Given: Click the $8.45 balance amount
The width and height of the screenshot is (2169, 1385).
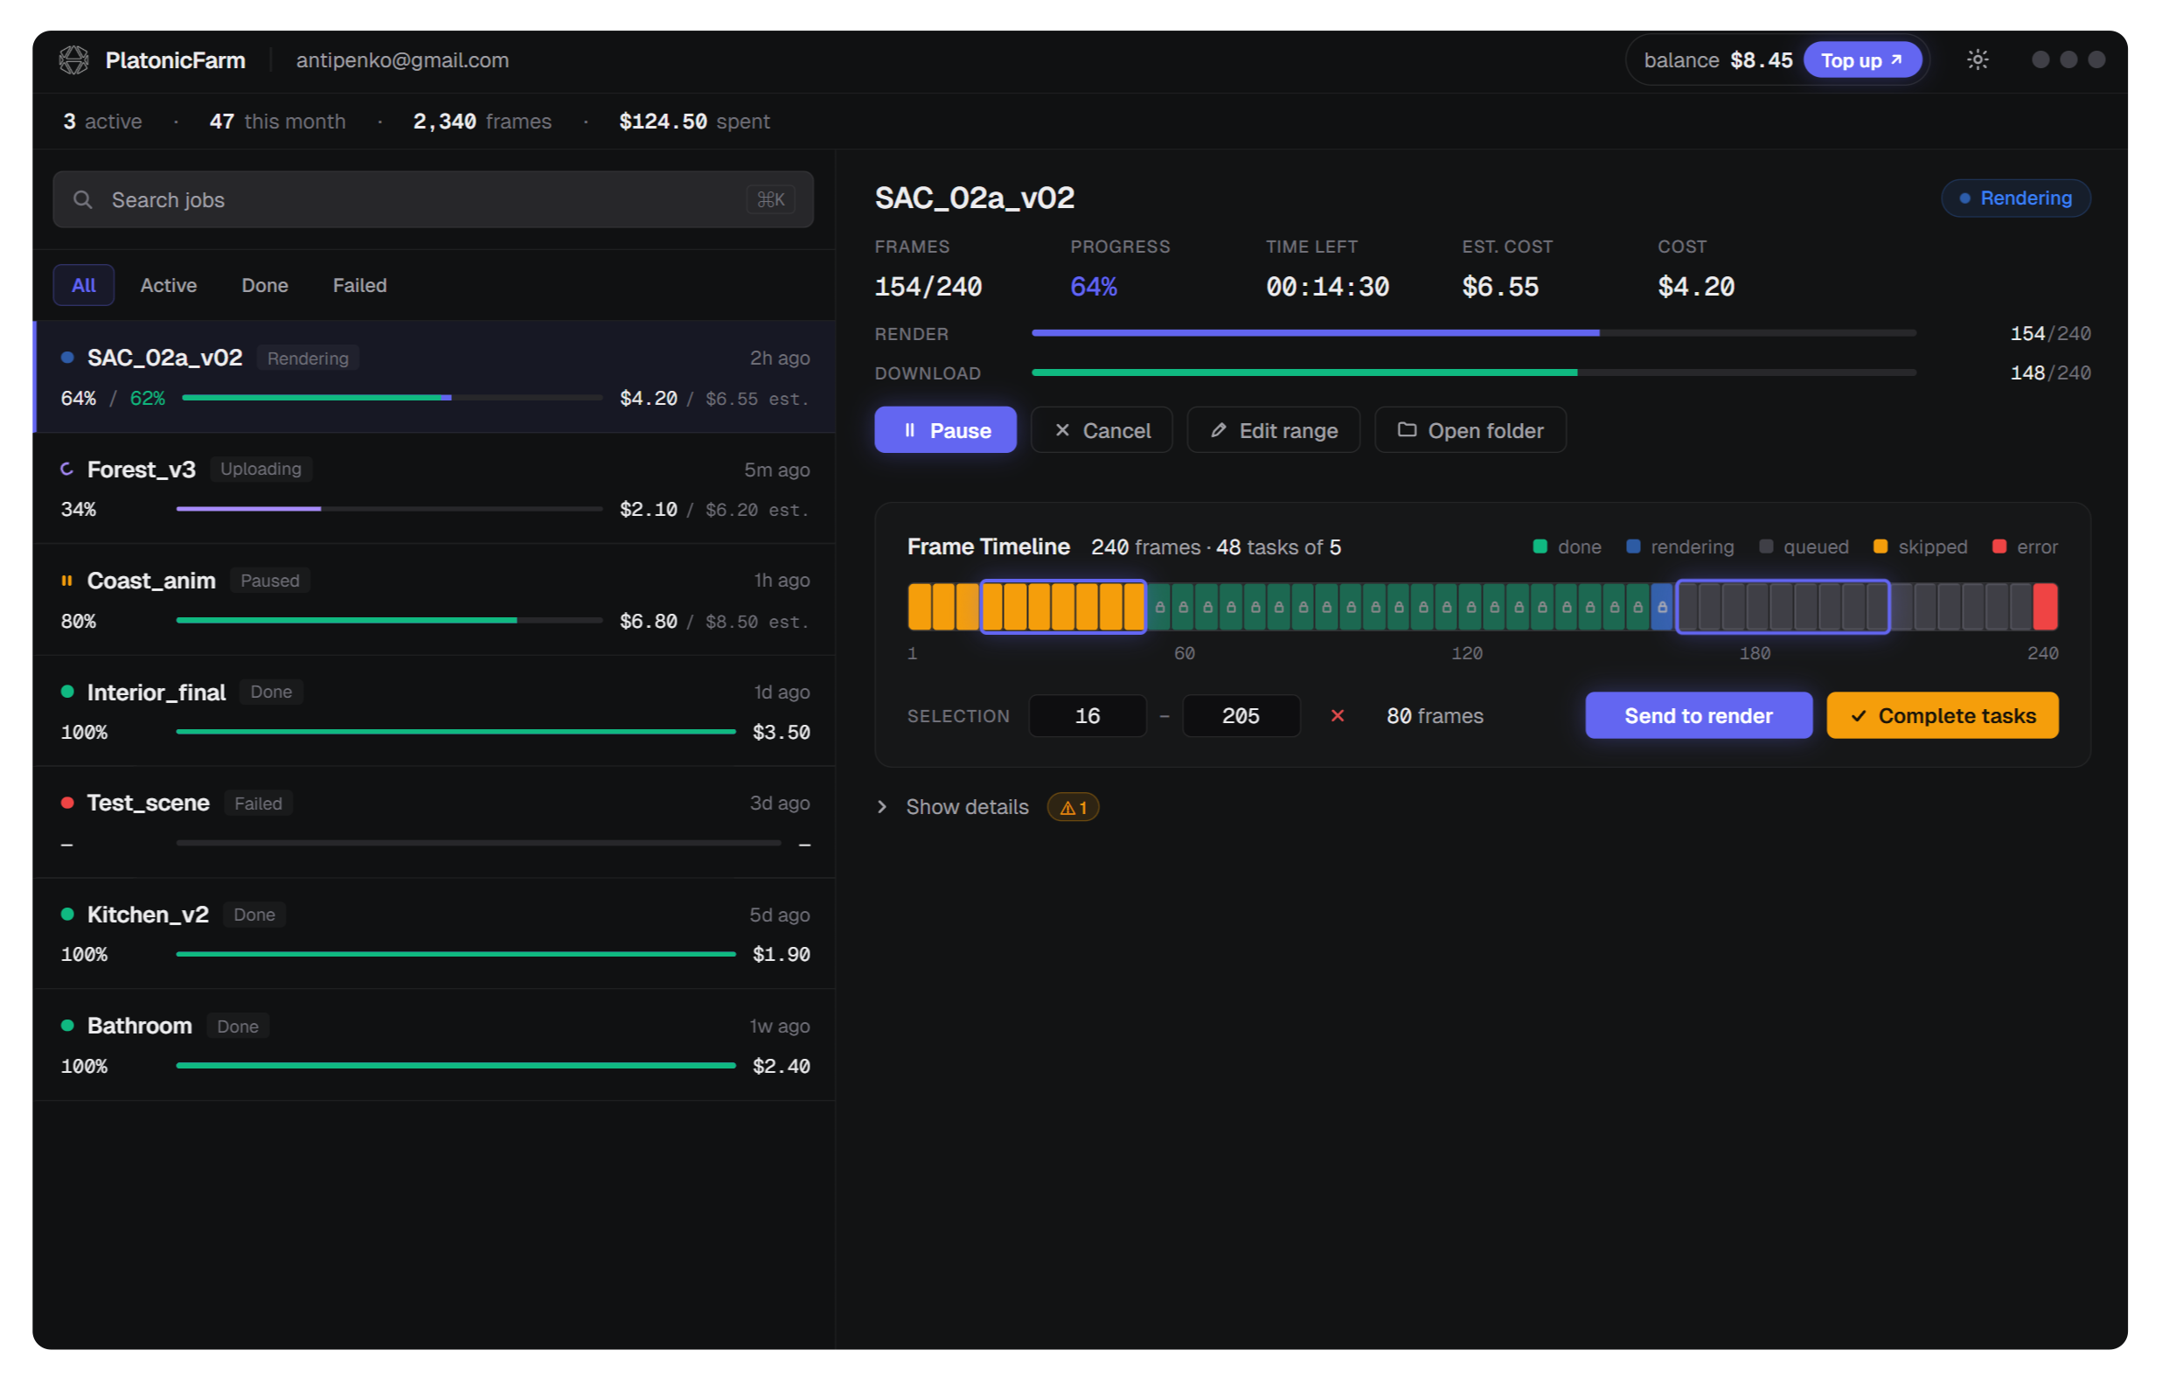Looking at the screenshot, I should [1761, 60].
